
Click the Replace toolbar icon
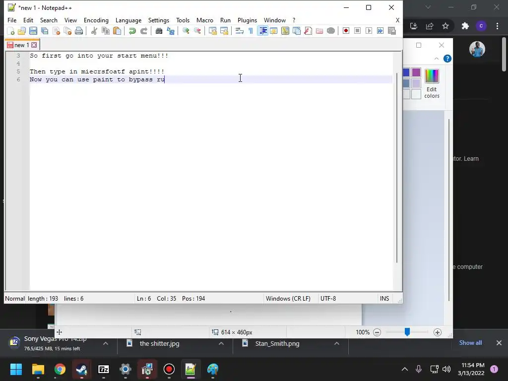point(171,31)
